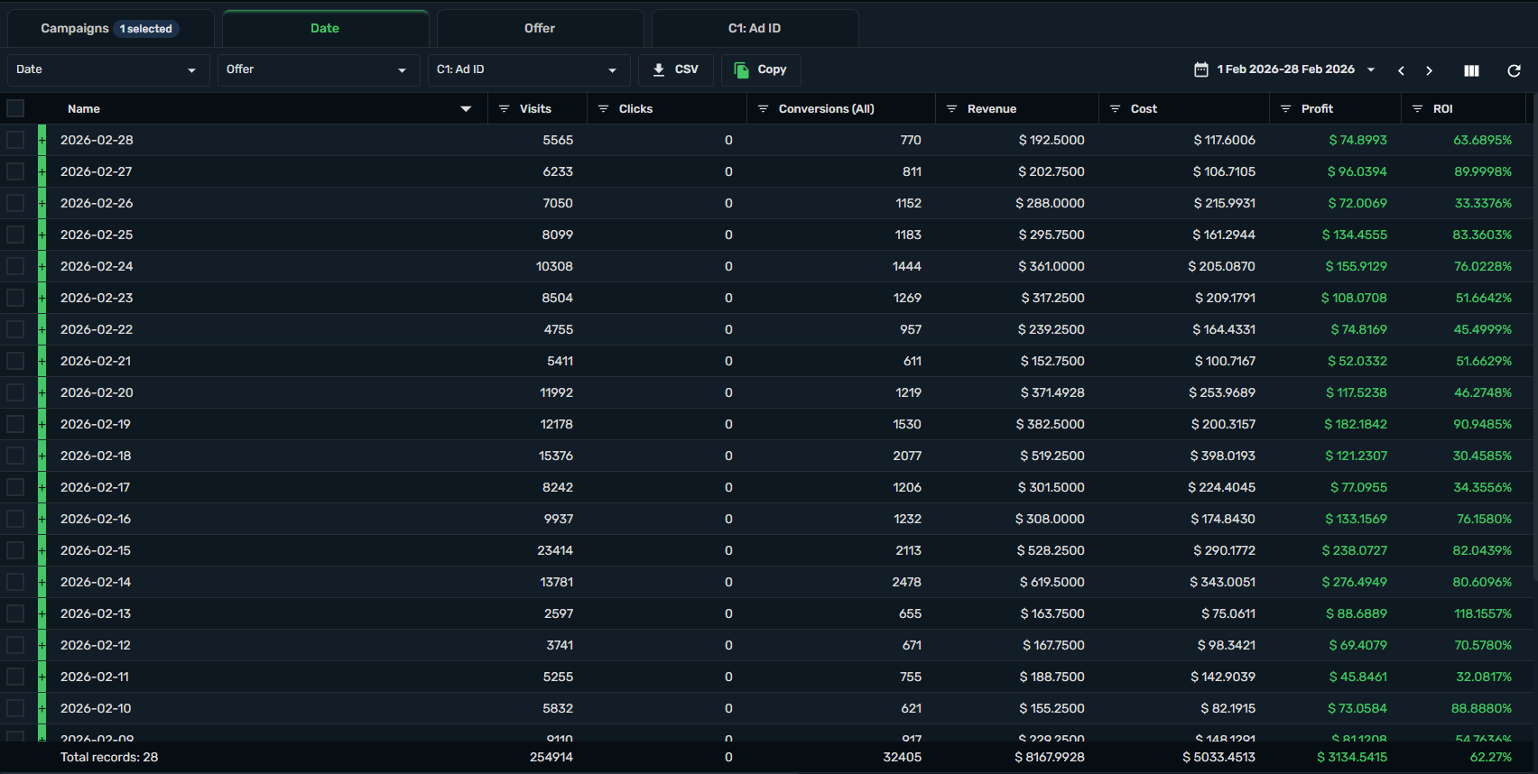Open the Offer grouping dropdown

[x=318, y=69]
